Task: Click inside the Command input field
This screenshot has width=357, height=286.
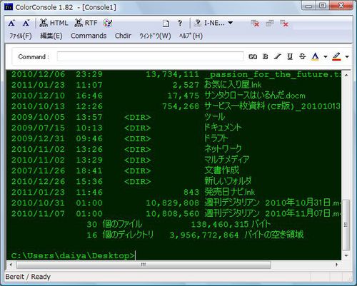Action: pos(151,56)
